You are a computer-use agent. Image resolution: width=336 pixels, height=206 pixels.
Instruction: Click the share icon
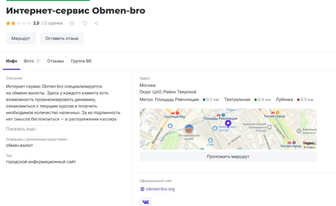click(96, 23)
